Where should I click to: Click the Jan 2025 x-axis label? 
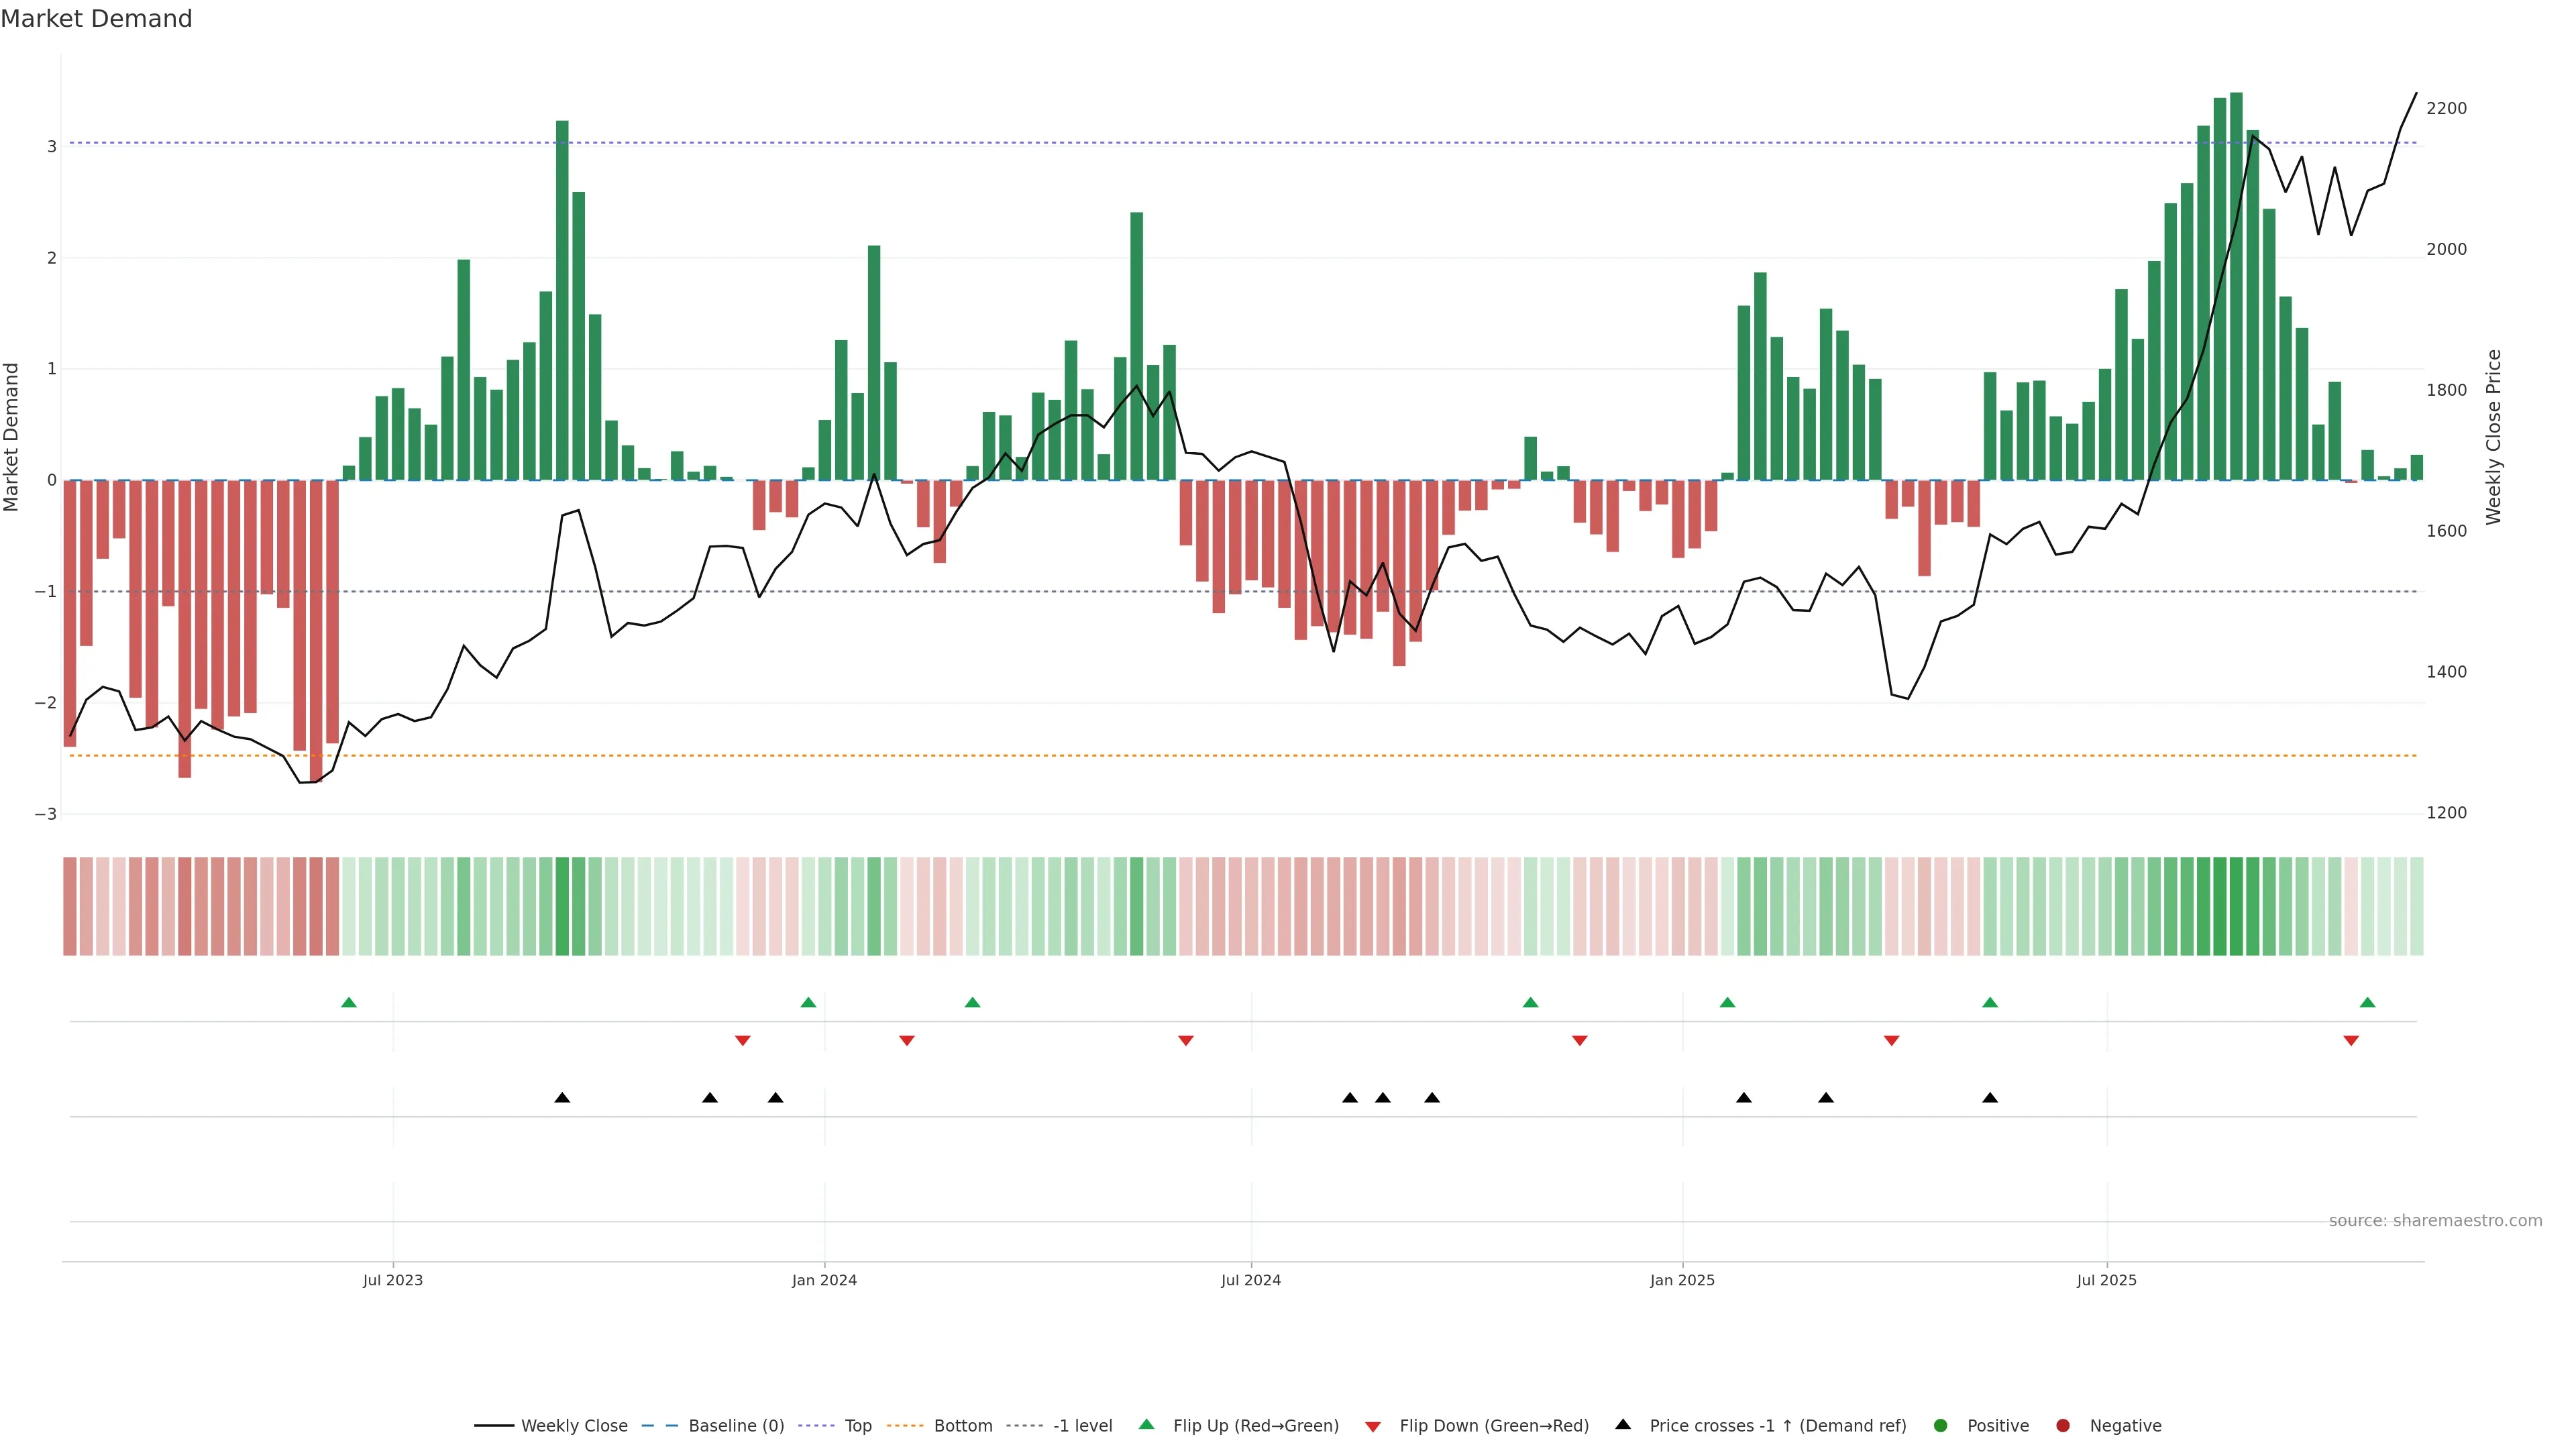(x=1682, y=1281)
